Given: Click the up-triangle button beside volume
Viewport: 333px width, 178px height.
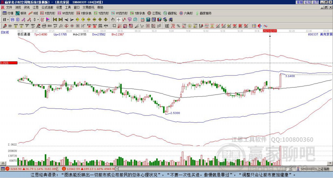Looking at the screenshot, I should coord(3,163).
